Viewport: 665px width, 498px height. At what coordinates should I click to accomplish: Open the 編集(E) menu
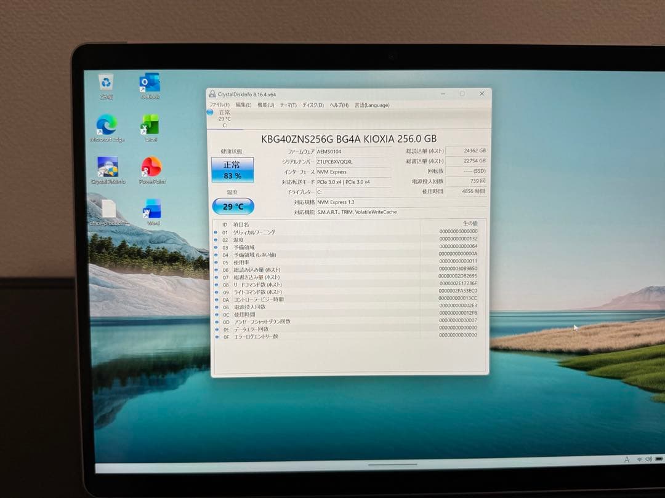pyautogui.click(x=243, y=105)
